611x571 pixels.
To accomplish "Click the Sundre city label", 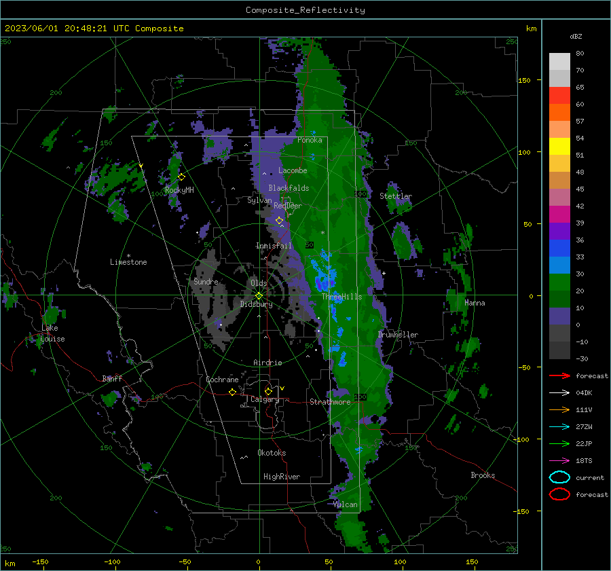I will (206, 281).
